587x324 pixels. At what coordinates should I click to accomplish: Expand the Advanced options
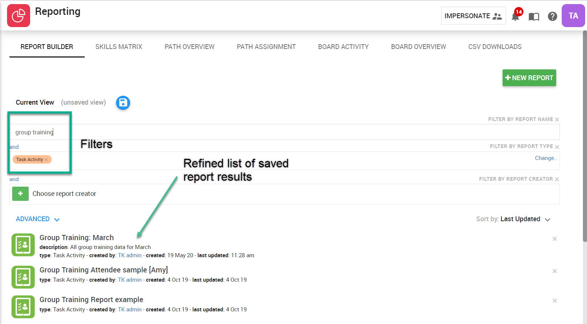click(x=38, y=219)
